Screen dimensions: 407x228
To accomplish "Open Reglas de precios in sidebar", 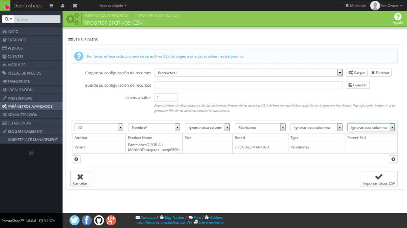I will coord(31,73).
